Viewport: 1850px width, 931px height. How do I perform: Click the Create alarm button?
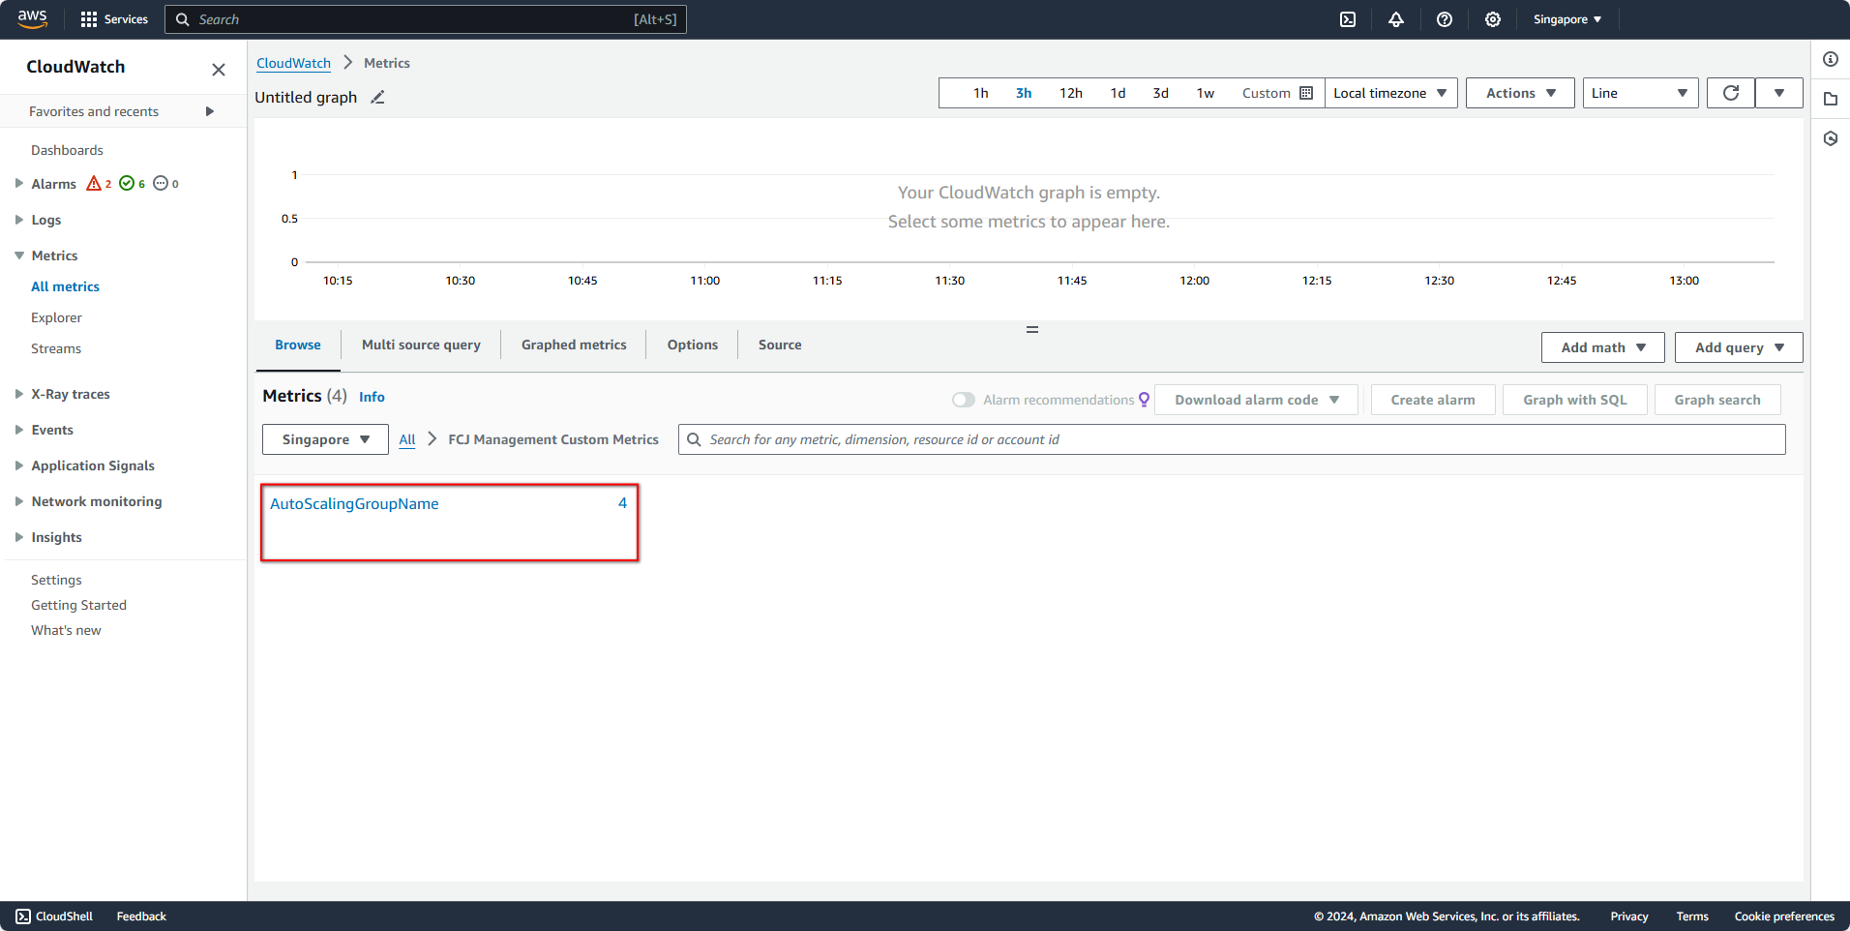[1433, 399]
